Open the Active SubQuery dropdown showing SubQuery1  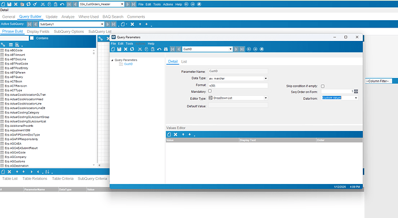102,24
